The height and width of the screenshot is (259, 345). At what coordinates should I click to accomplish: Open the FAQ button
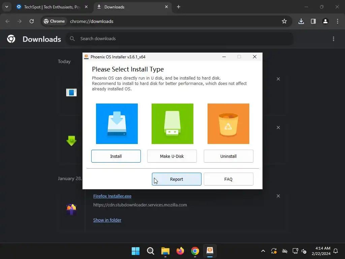(228, 179)
